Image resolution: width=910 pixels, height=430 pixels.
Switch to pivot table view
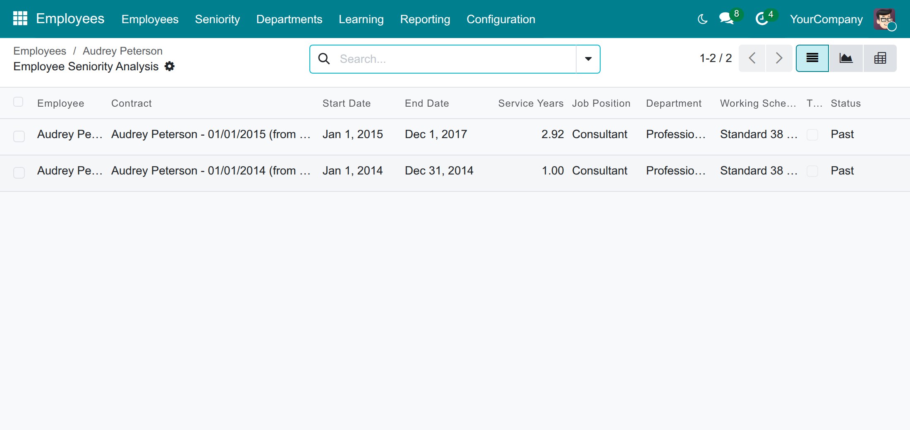880,58
